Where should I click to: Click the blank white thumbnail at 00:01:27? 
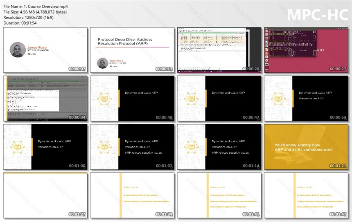45,195
